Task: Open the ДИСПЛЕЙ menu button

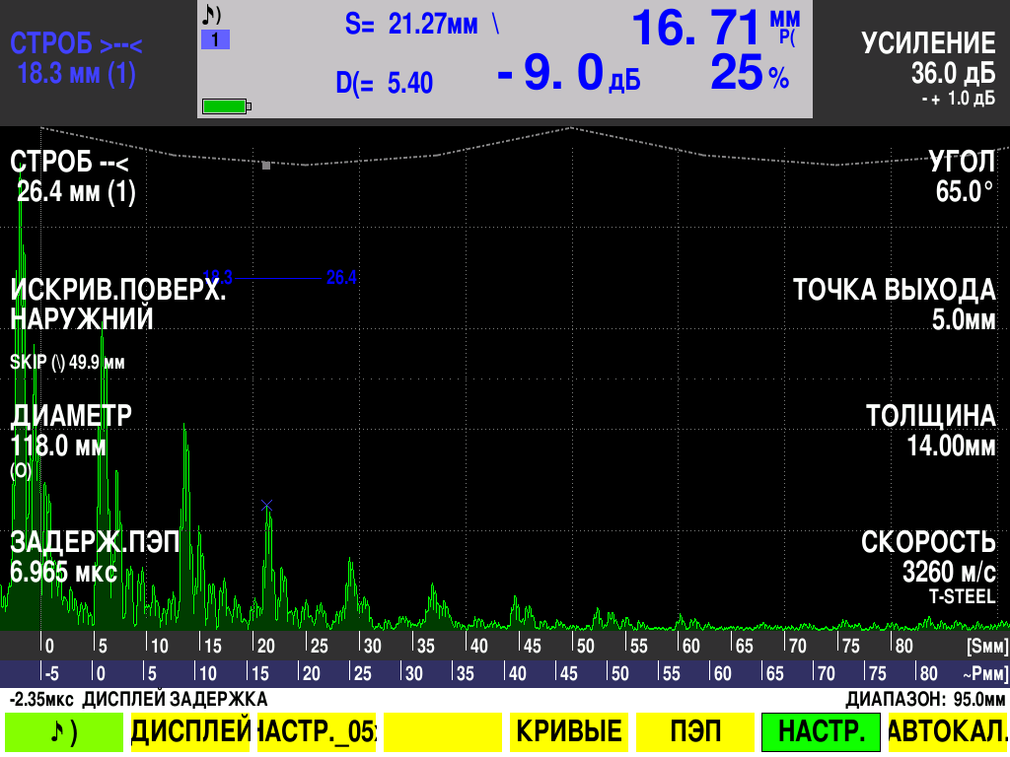Action: coord(190,731)
